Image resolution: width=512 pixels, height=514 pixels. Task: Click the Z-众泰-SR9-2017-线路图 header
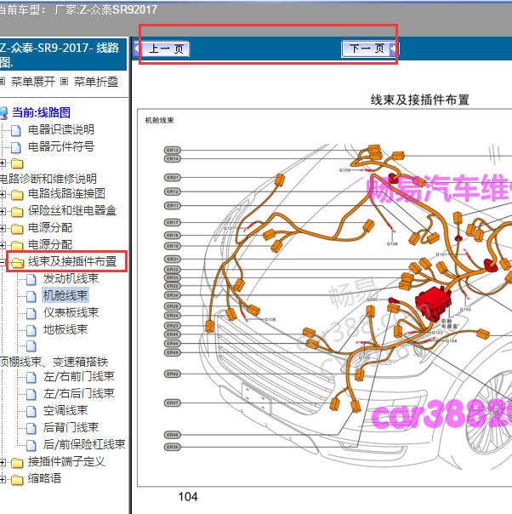62,54
